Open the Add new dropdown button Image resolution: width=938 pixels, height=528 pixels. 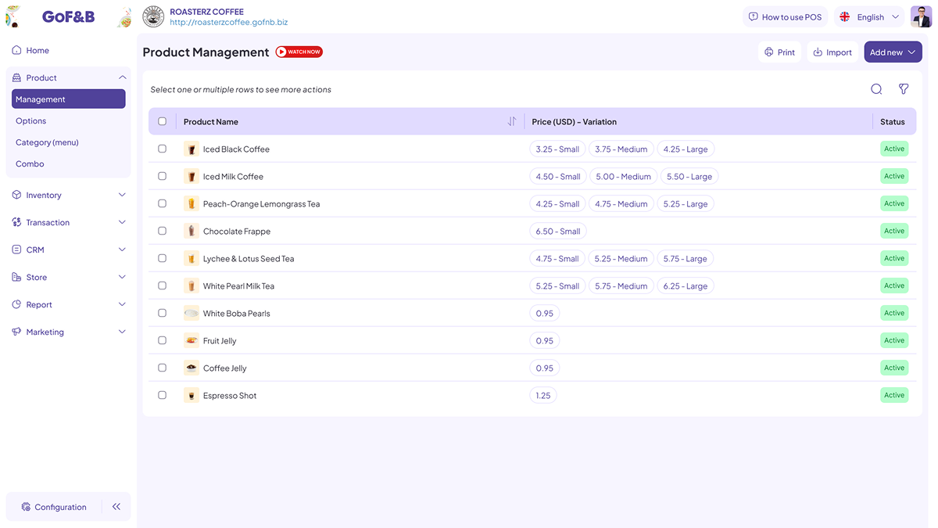coord(893,52)
